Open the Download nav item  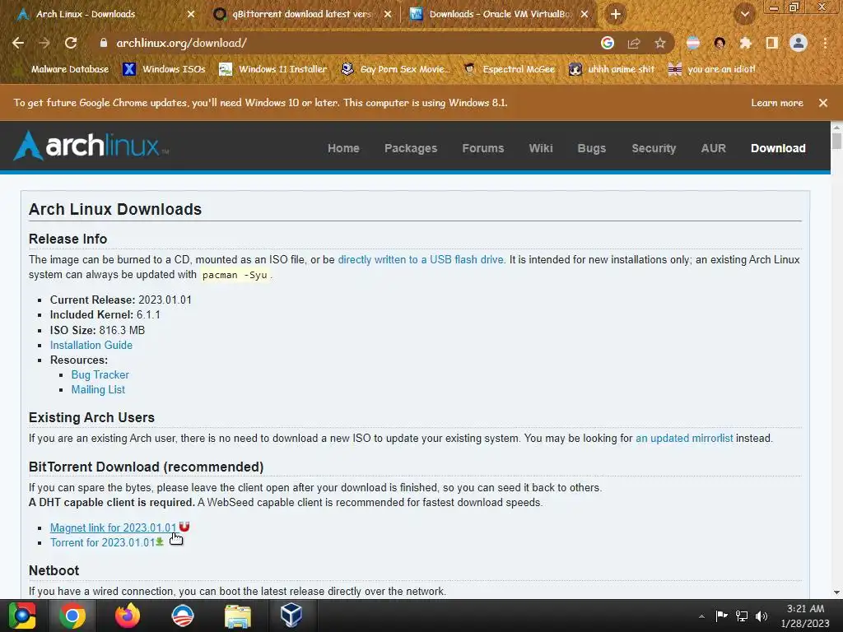[x=778, y=148]
